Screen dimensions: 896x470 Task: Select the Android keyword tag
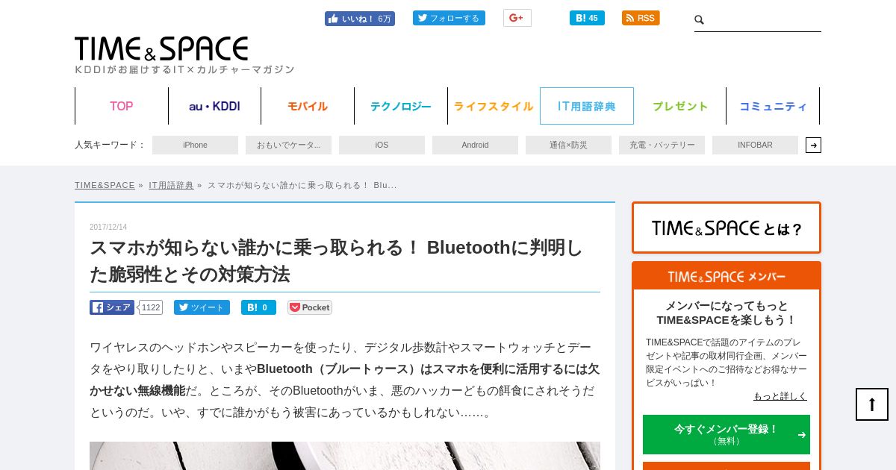(x=475, y=145)
